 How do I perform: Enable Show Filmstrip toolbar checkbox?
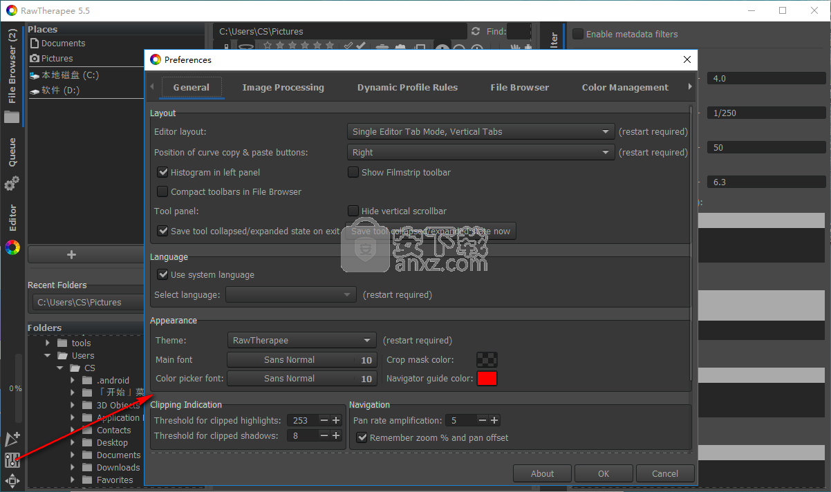(353, 172)
